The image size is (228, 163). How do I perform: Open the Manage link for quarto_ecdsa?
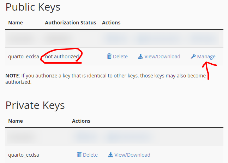point(206,57)
